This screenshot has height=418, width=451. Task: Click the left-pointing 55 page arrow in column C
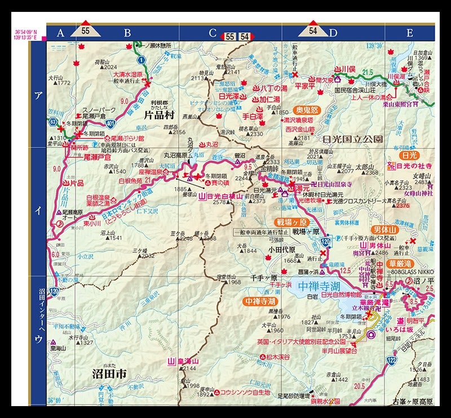click(x=228, y=37)
